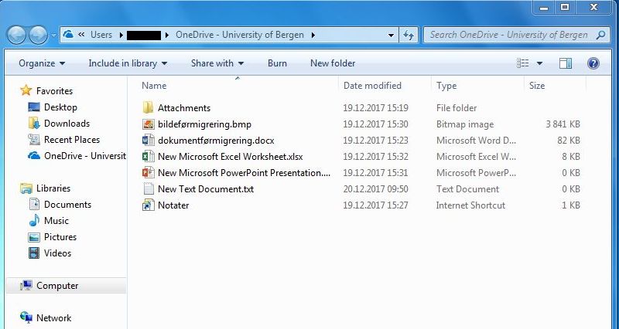The width and height of the screenshot is (619, 329).
Task: Create a New folder from toolbar
Action: [x=333, y=63]
